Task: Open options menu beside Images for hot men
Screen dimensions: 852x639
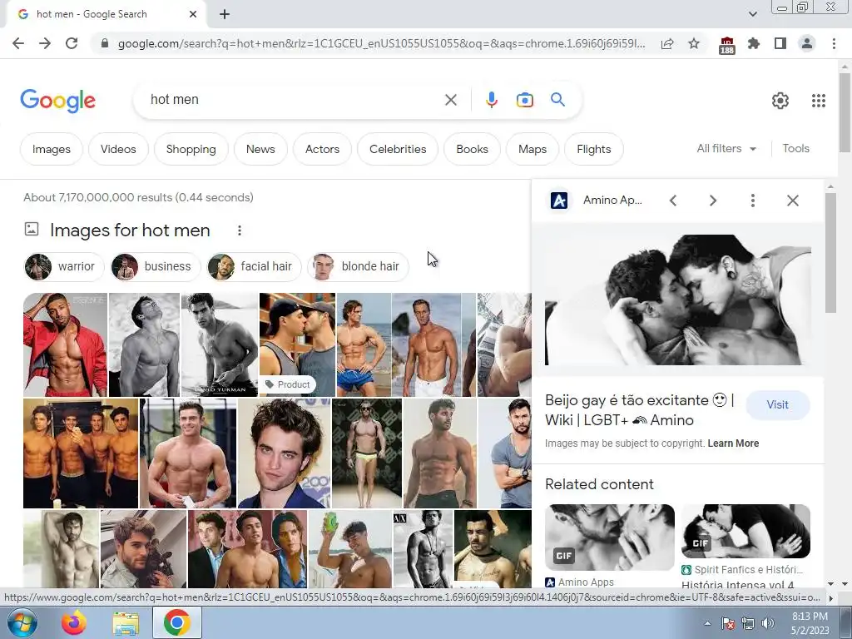Action: (x=239, y=230)
